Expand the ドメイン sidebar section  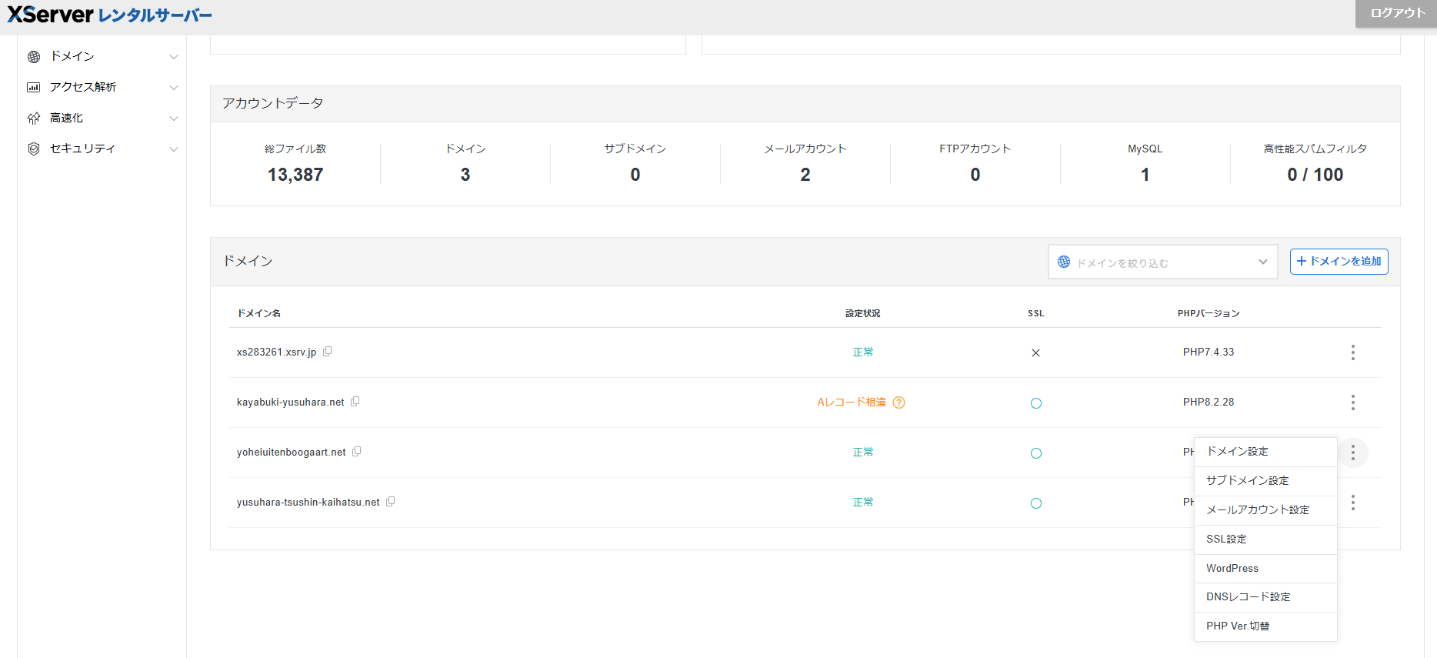click(102, 56)
